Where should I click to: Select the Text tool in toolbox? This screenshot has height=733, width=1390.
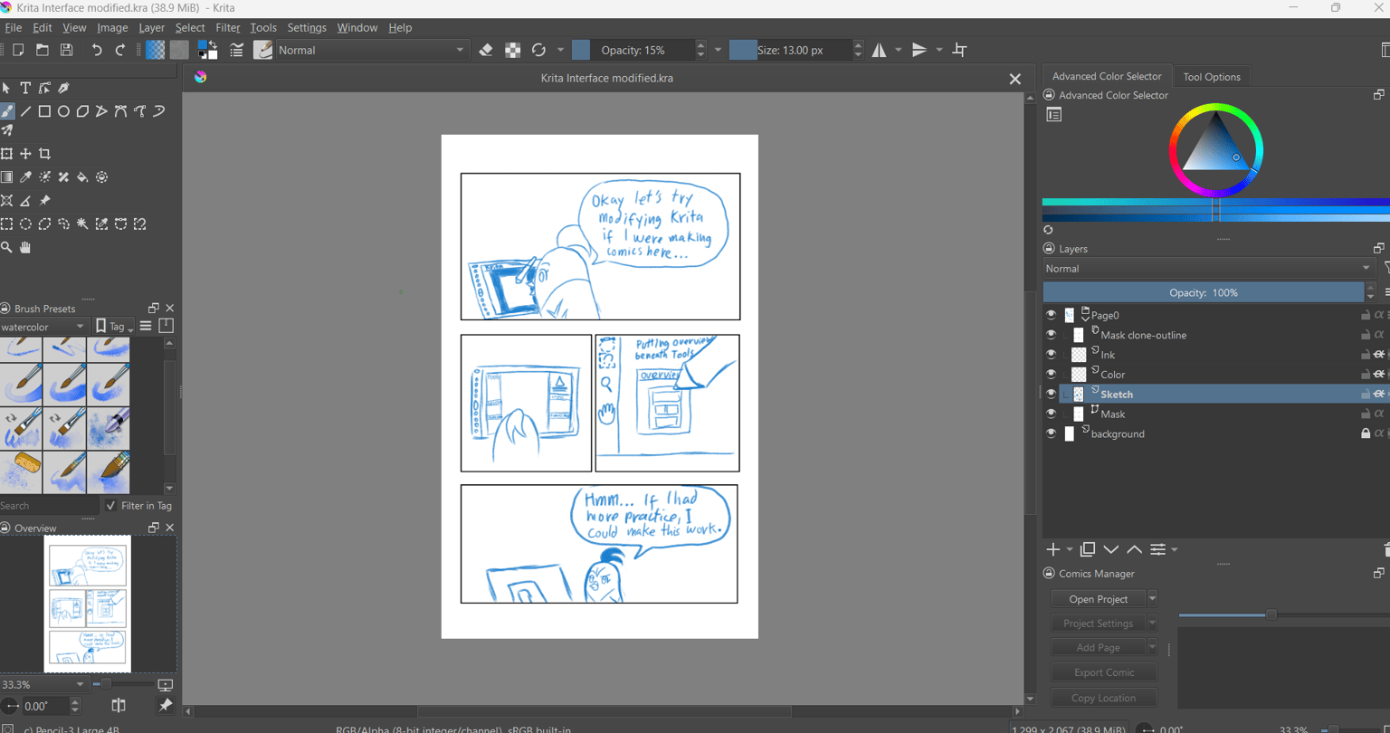point(25,88)
